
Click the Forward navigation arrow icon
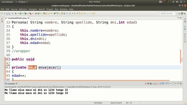click(x=87, y=13)
